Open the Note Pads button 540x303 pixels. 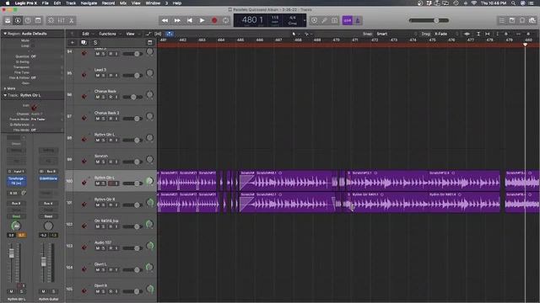point(512,20)
